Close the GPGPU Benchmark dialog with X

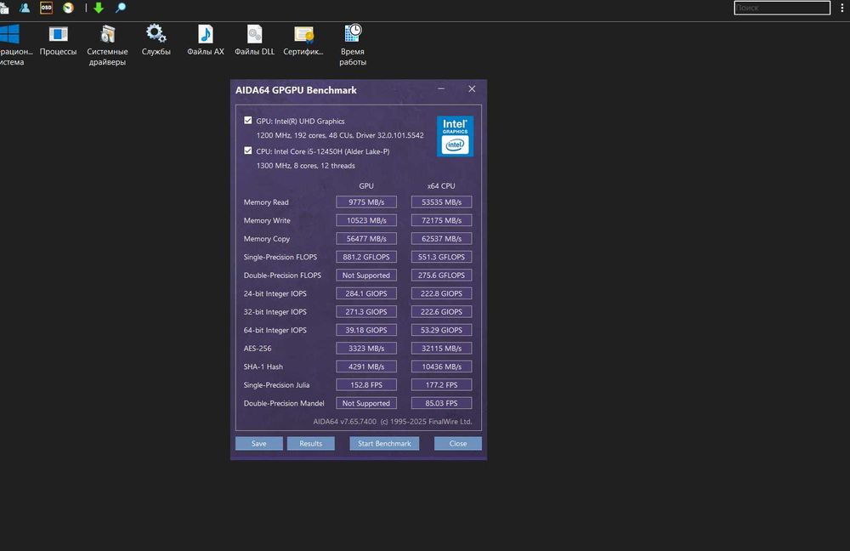472,89
